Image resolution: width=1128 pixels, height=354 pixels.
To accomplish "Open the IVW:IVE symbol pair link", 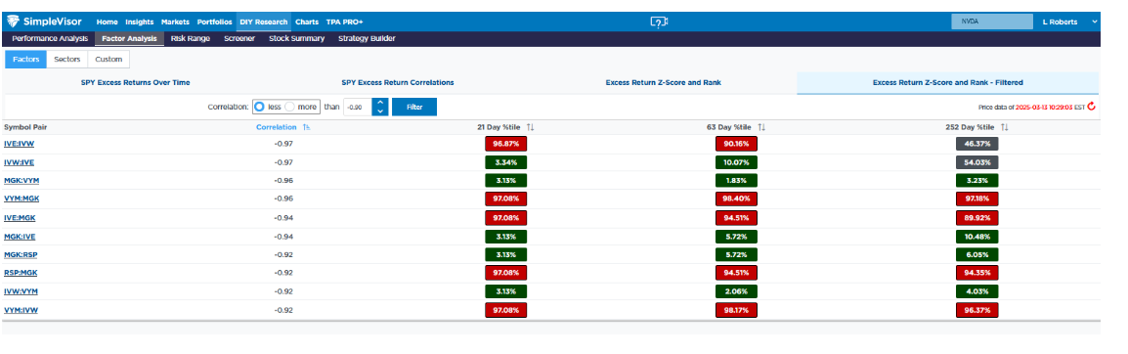I will [x=20, y=162].
